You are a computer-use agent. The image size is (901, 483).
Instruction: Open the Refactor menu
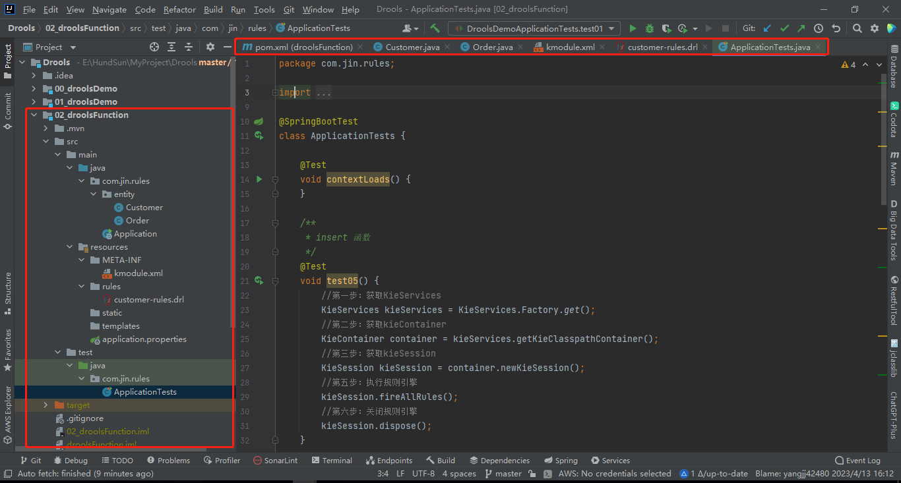point(179,9)
